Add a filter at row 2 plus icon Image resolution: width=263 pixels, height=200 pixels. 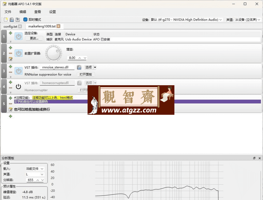pyautogui.click(x=11, y=47)
